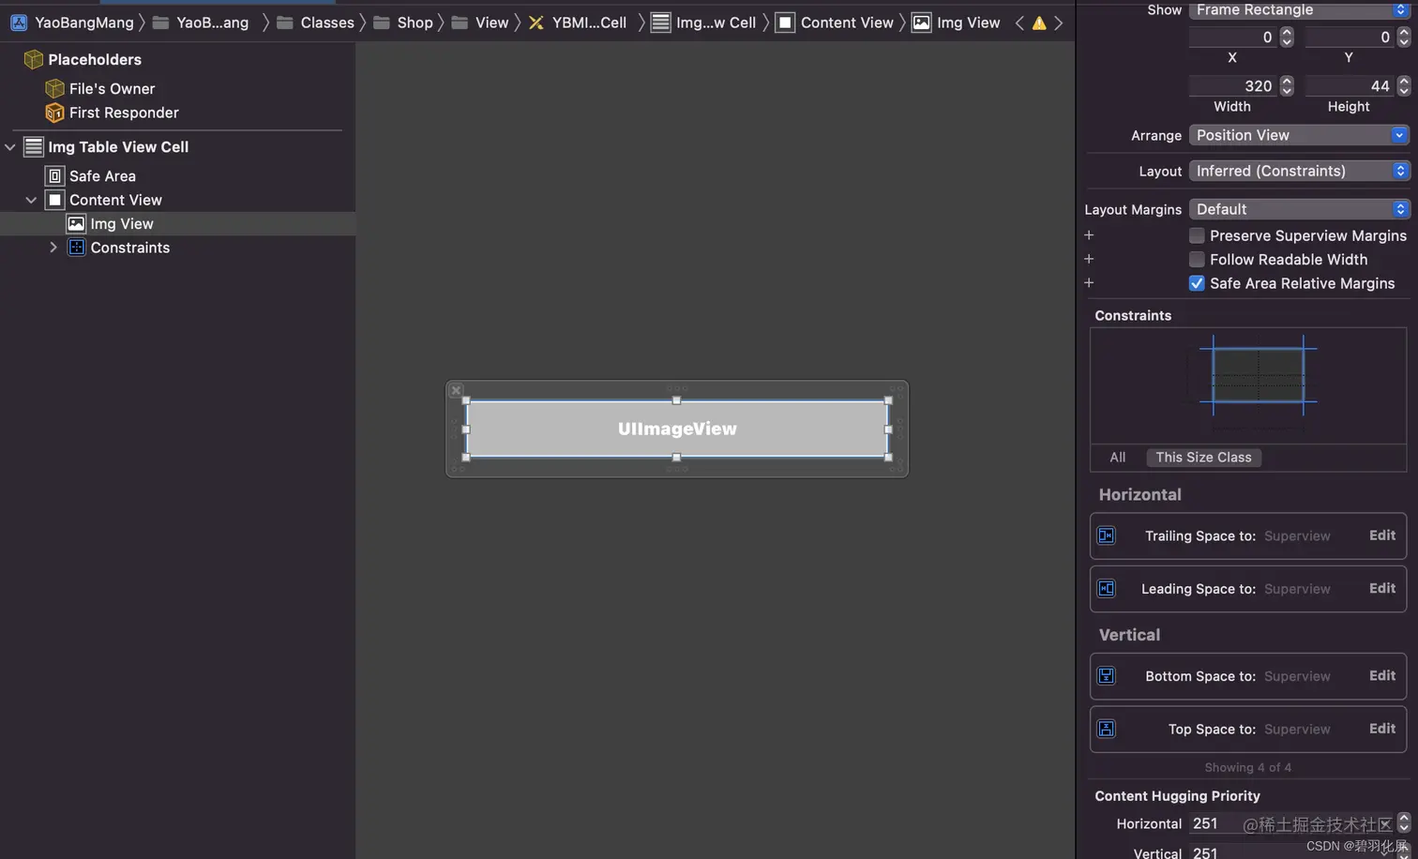Click the Trailing Space constraint icon
Image resolution: width=1418 pixels, height=859 pixels.
point(1107,535)
